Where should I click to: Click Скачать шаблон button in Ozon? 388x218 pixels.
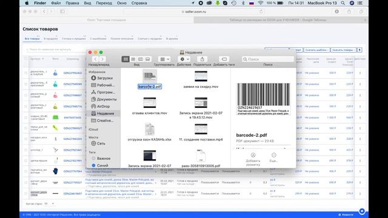tap(316, 50)
